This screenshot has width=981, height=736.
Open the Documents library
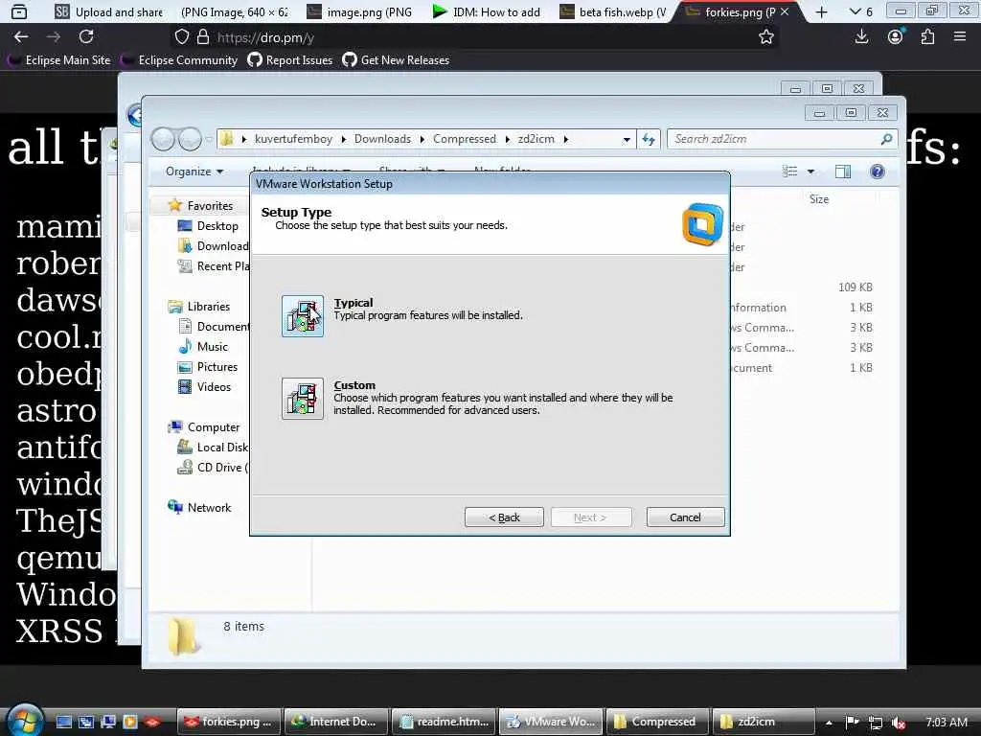pos(214,327)
